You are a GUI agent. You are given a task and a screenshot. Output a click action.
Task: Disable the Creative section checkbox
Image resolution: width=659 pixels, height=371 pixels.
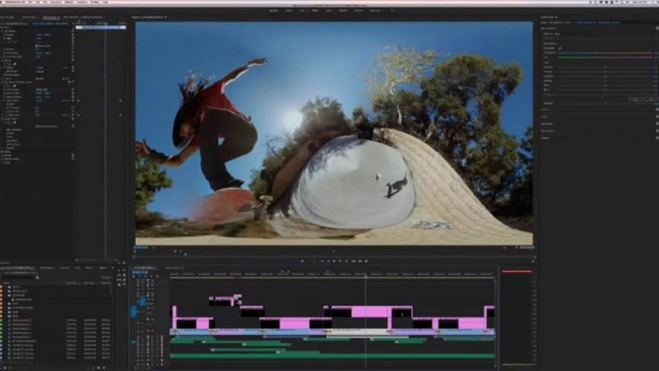tap(657, 109)
